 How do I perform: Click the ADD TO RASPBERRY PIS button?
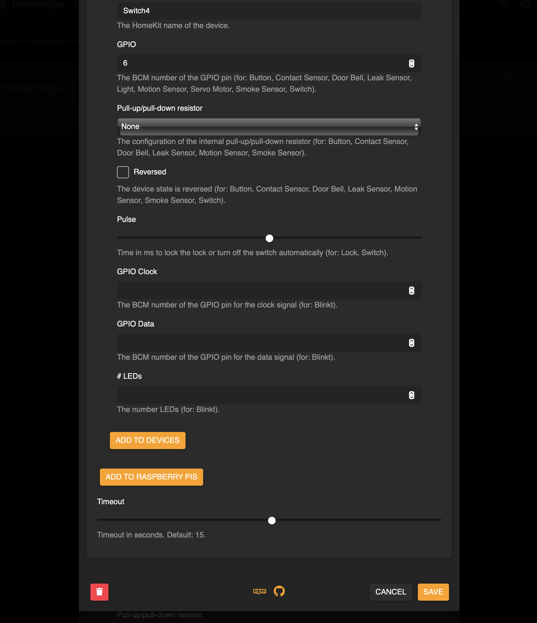pos(151,477)
